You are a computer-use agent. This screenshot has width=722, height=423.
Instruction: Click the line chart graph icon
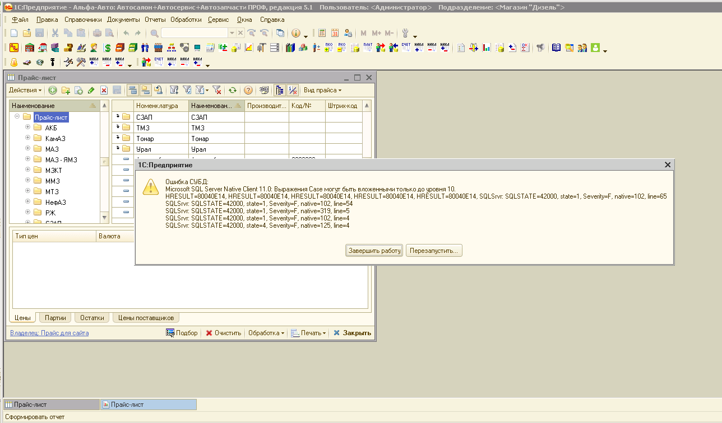click(x=248, y=48)
